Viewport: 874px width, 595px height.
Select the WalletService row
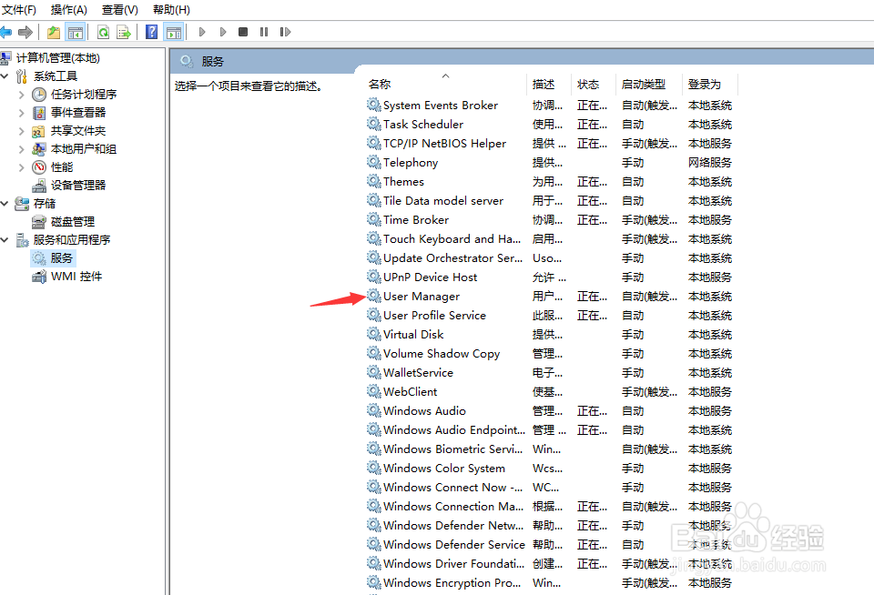click(550, 373)
